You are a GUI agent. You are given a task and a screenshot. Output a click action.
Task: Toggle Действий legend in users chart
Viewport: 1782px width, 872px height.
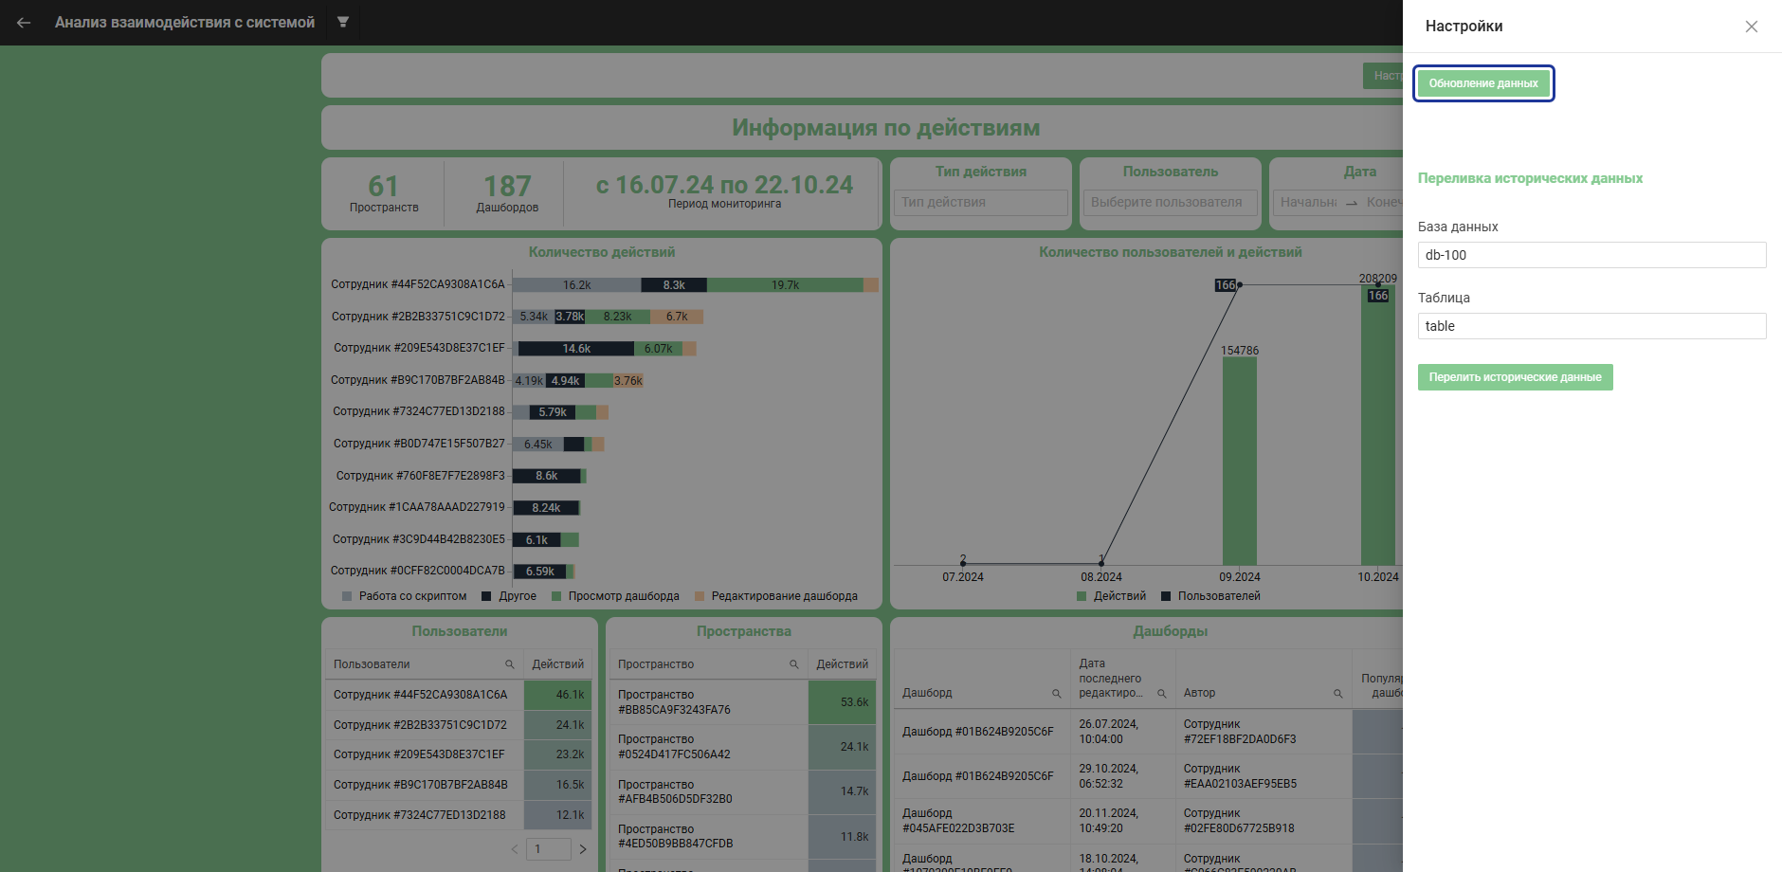point(1111,596)
